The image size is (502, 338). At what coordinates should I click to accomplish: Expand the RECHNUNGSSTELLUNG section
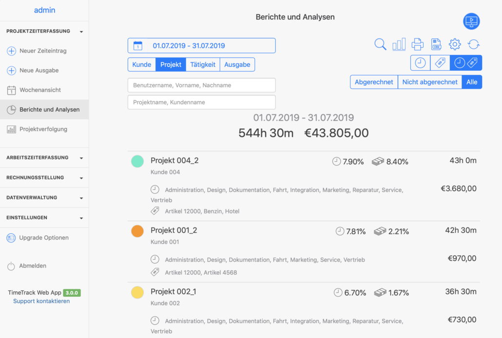point(44,178)
